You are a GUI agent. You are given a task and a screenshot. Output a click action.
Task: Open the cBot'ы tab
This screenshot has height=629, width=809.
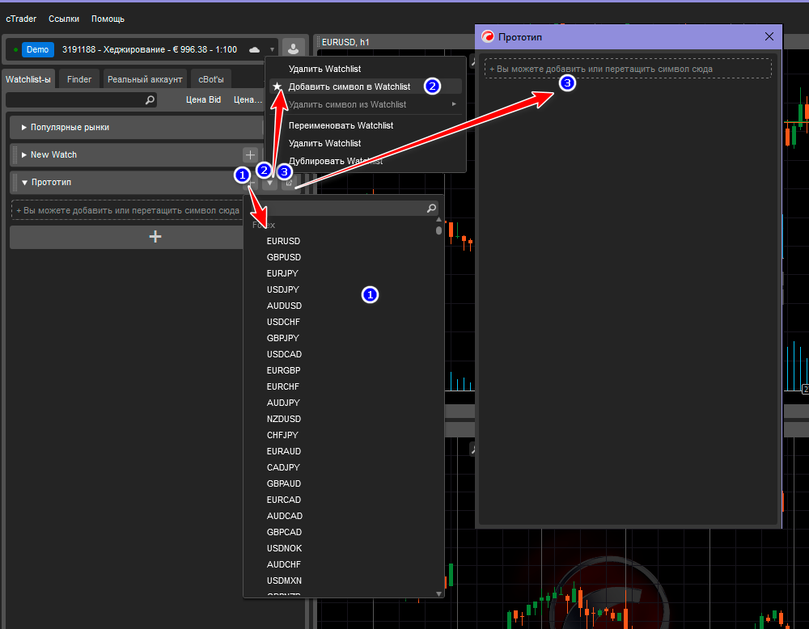(x=211, y=78)
